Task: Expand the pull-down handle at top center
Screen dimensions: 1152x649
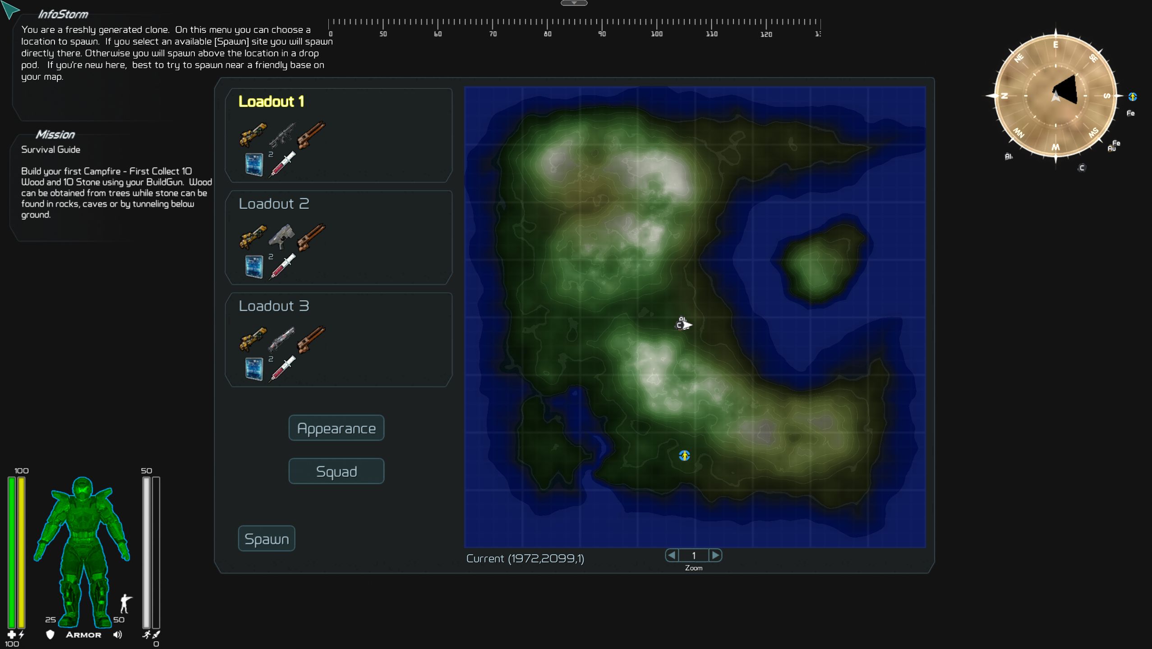Action: (x=574, y=3)
